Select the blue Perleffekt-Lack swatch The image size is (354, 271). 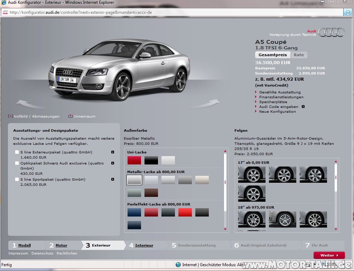click(x=134, y=212)
